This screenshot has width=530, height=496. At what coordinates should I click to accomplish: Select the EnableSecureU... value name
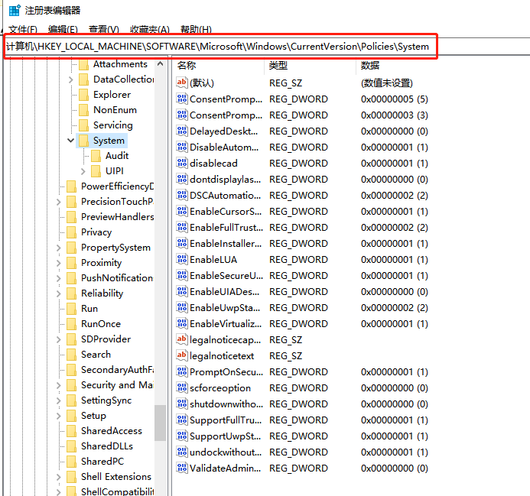tap(226, 276)
